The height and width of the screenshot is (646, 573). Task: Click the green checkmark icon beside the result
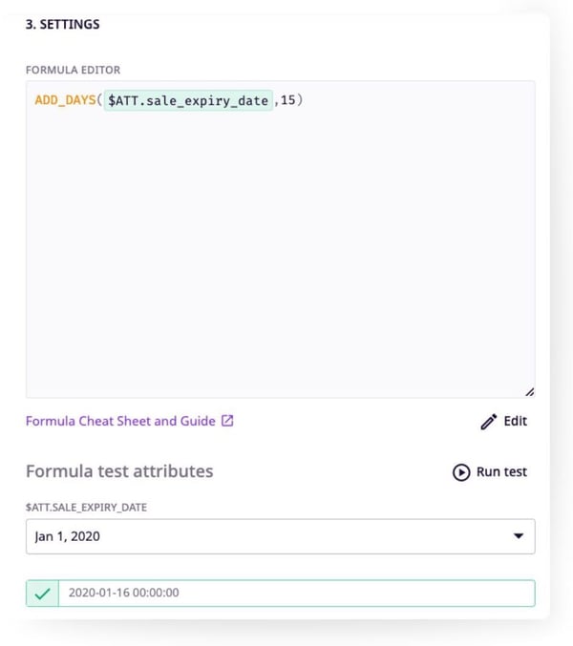point(42,594)
